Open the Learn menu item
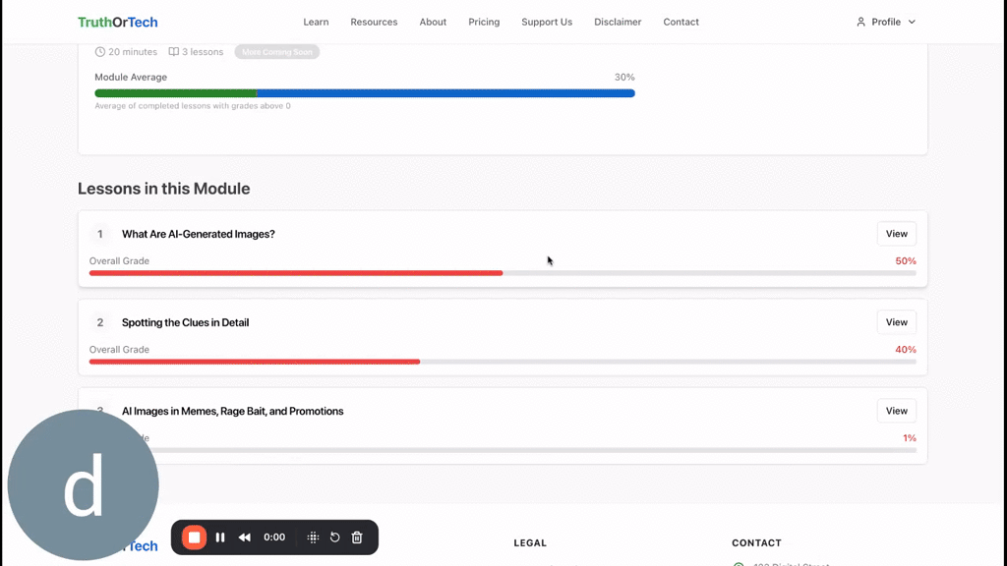The width and height of the screenshot is (1007, 566). pos(316,22)
